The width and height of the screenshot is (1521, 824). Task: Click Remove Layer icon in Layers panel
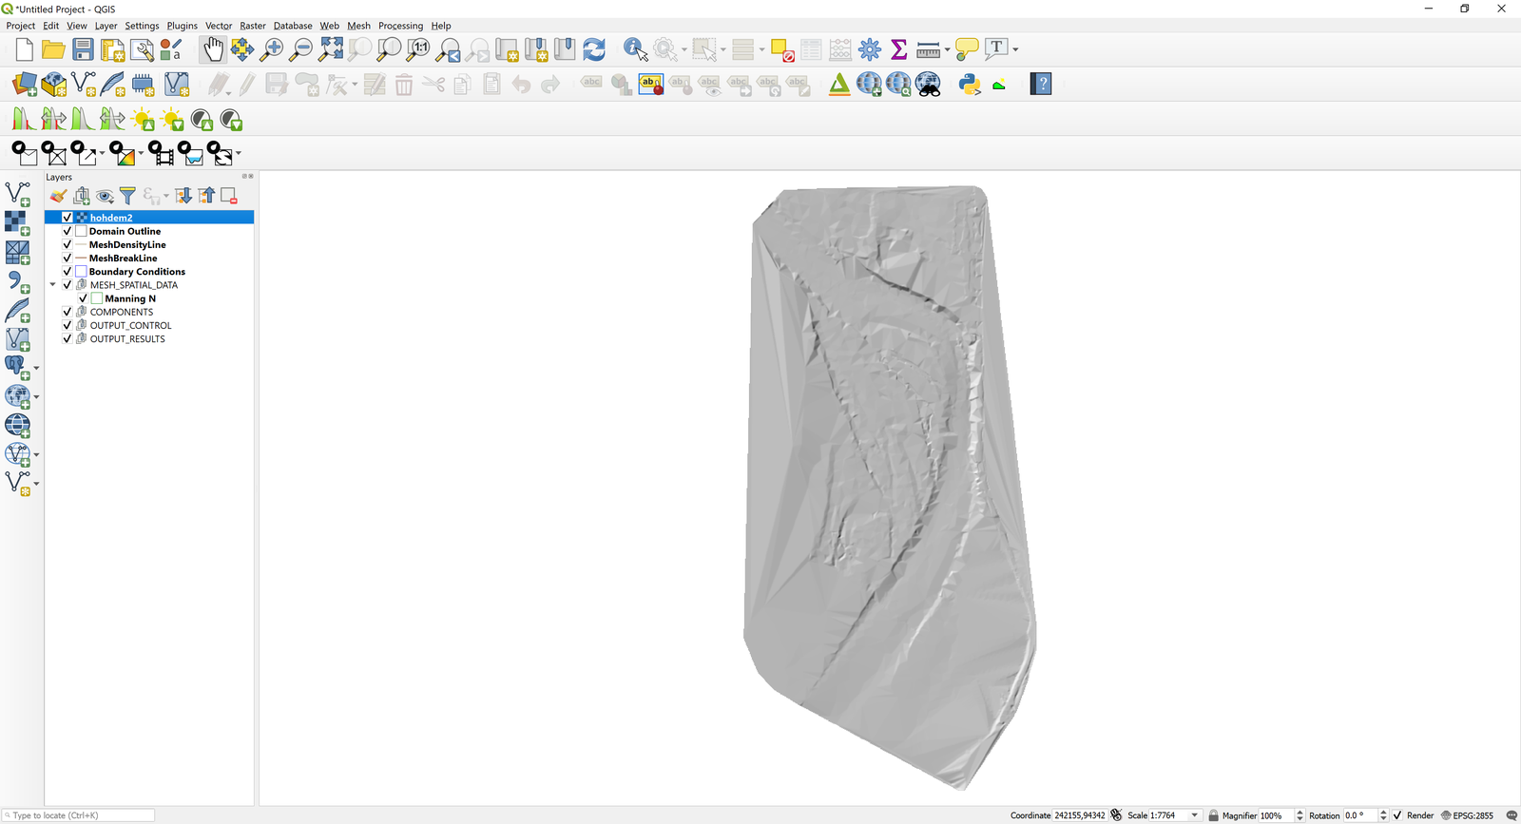[229, 196]
